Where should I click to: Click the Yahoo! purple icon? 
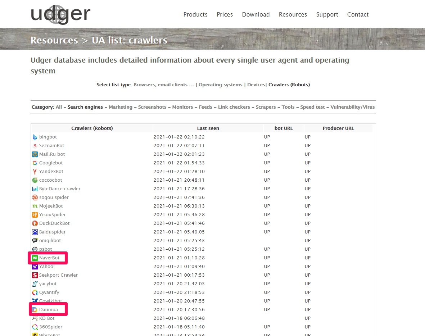[35, 267]
